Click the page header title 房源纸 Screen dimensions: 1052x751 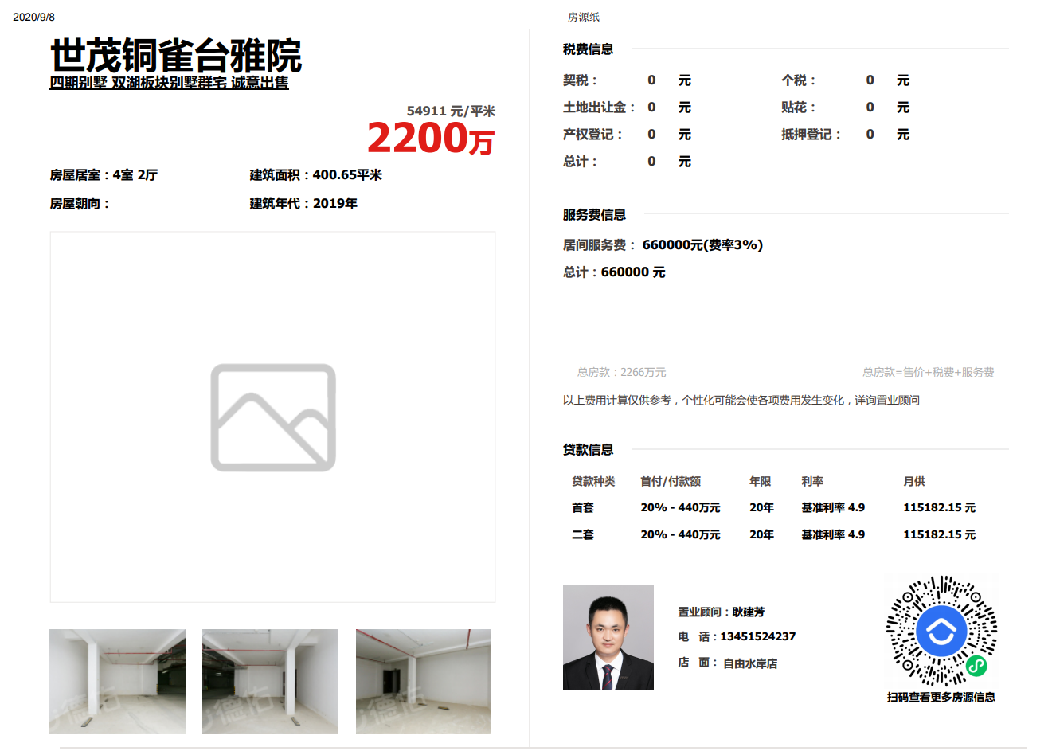584,17
